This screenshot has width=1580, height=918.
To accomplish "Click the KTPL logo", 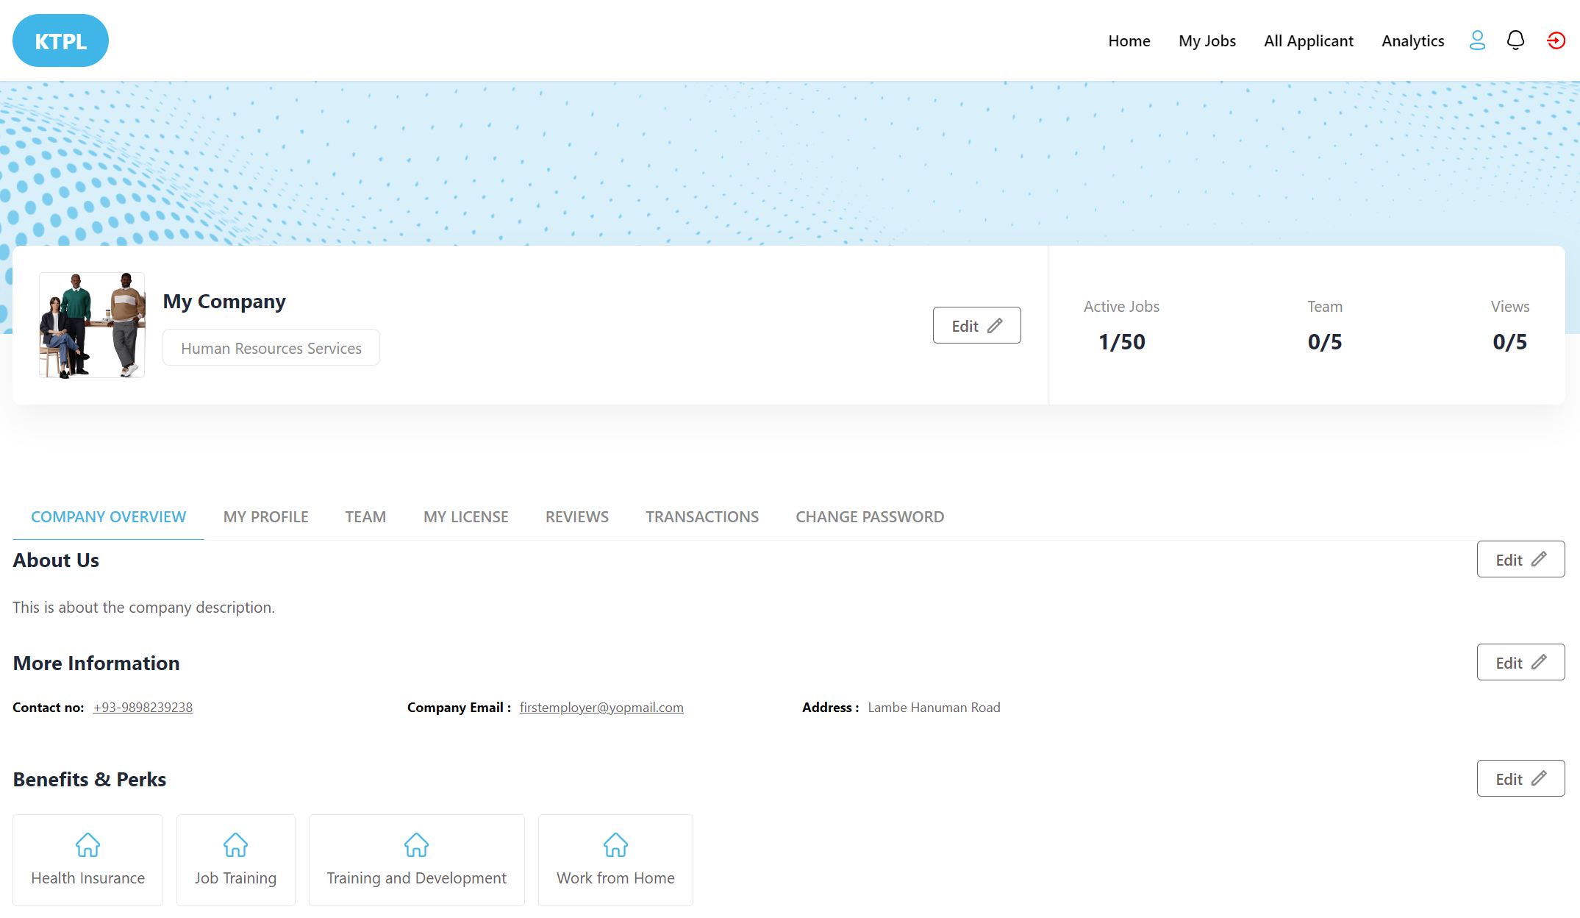I will (60, 41).
